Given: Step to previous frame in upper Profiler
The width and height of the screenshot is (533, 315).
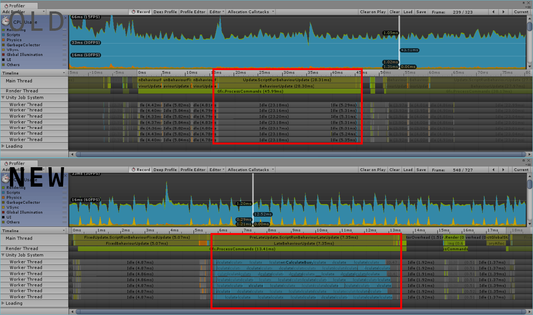Looking at the screenshot, I should coord(493,12).
